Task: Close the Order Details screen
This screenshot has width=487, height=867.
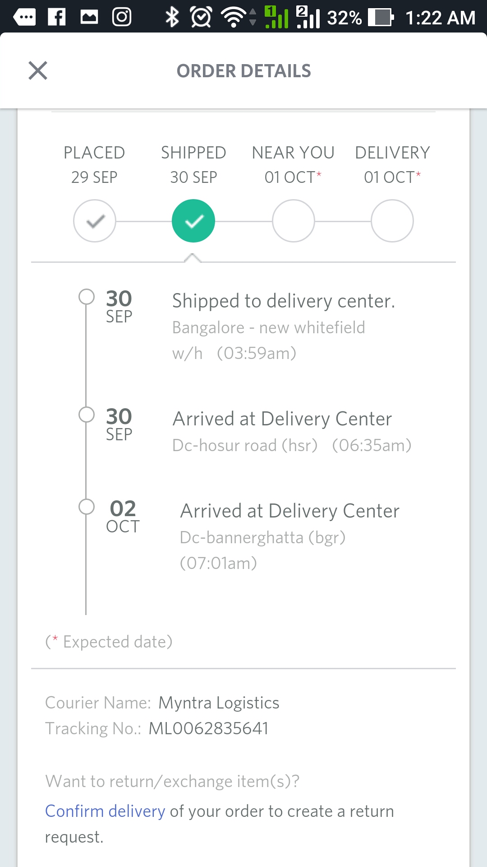Action: (38, 70)
